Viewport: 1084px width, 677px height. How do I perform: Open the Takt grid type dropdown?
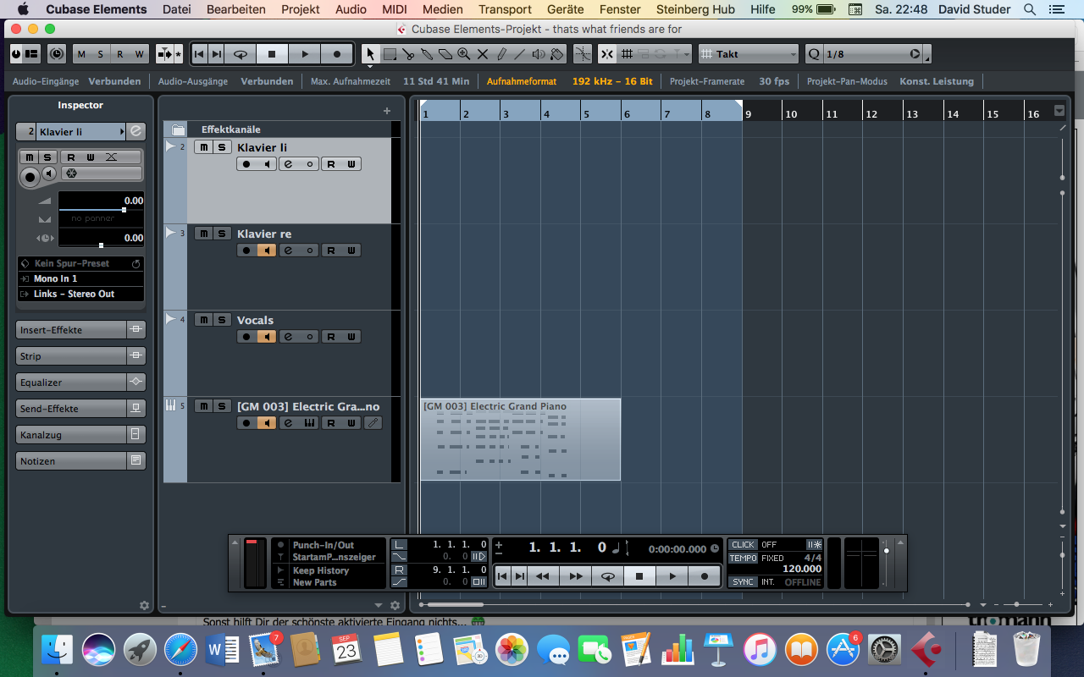coord(749,54)
